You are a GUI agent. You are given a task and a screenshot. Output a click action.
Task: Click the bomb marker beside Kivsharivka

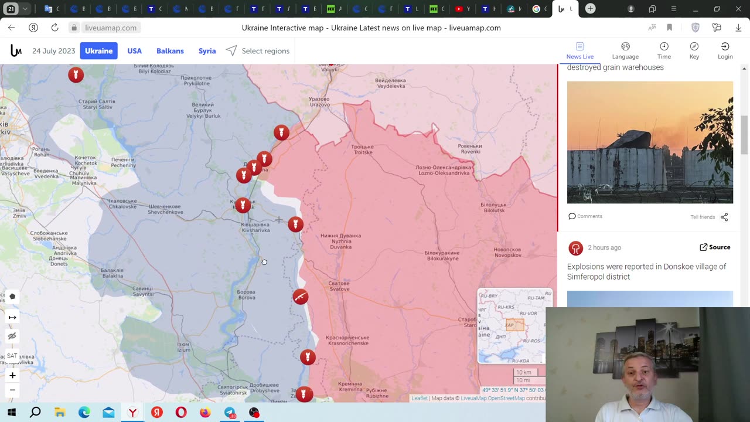point(243,205)
